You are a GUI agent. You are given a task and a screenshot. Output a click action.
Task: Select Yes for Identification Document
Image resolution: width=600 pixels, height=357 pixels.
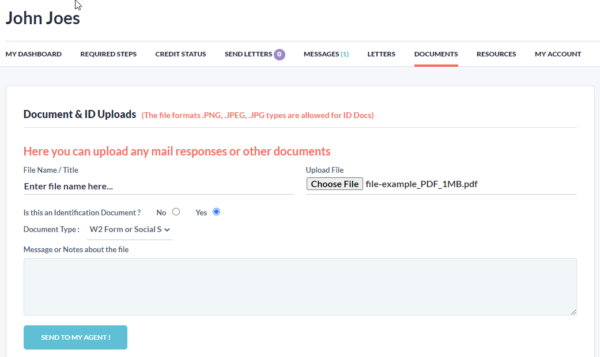(217, 212)
